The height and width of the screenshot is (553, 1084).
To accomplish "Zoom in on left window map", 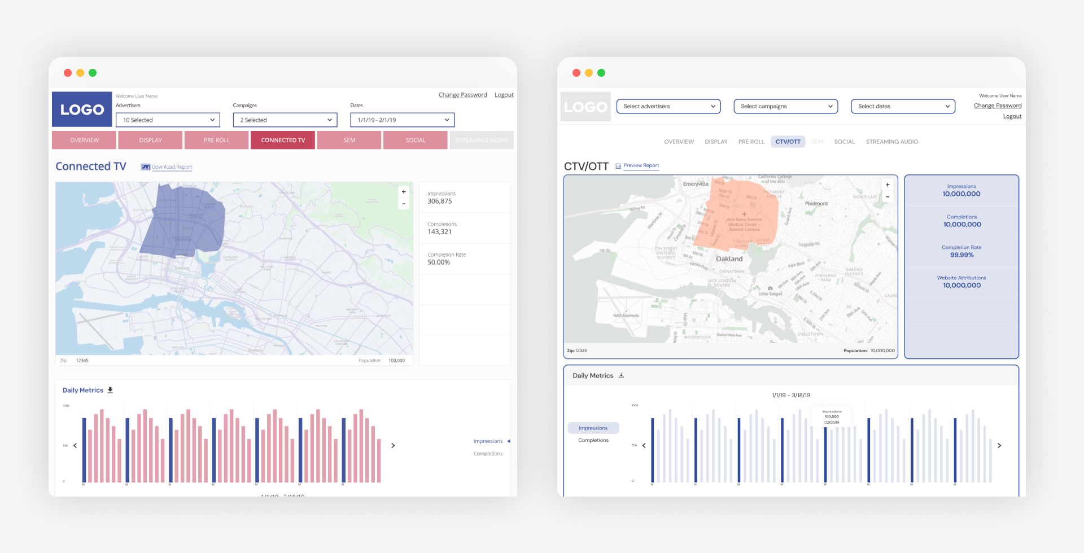I will (404, 192).
